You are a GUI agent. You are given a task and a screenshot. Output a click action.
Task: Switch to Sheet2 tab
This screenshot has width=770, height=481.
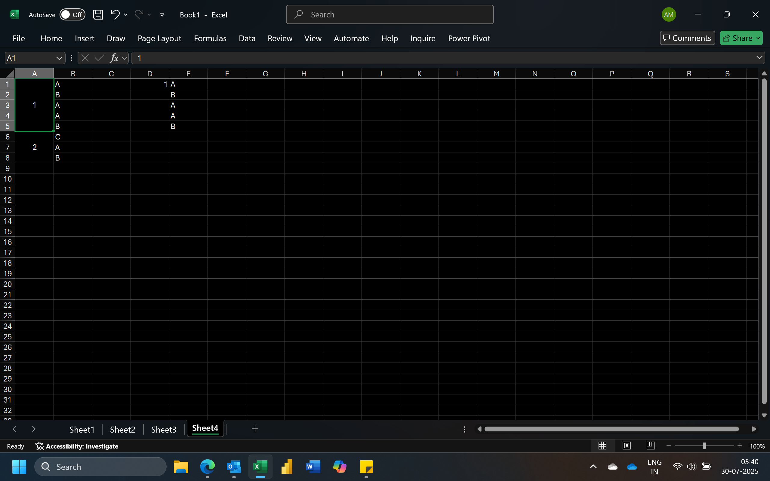[x=122, y=430]
